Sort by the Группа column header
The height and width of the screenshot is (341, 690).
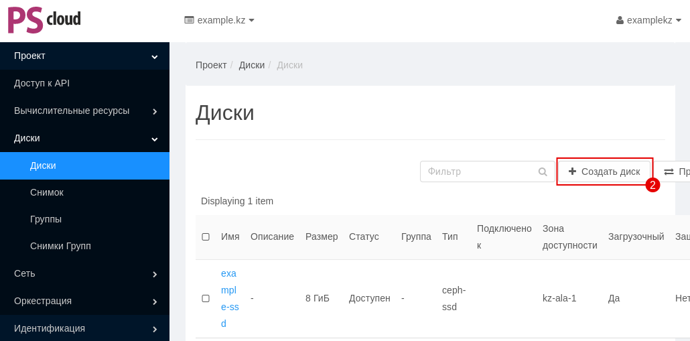pyautogui.click(x=416, y=236)
